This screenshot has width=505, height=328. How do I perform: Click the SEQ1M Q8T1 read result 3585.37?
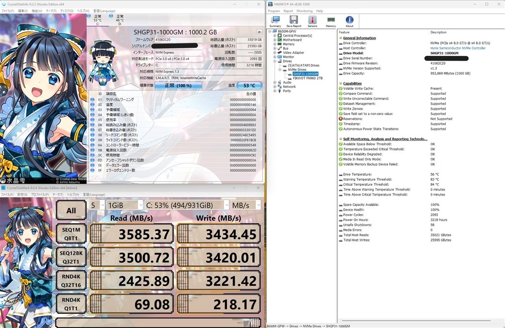tap(132, 234)
